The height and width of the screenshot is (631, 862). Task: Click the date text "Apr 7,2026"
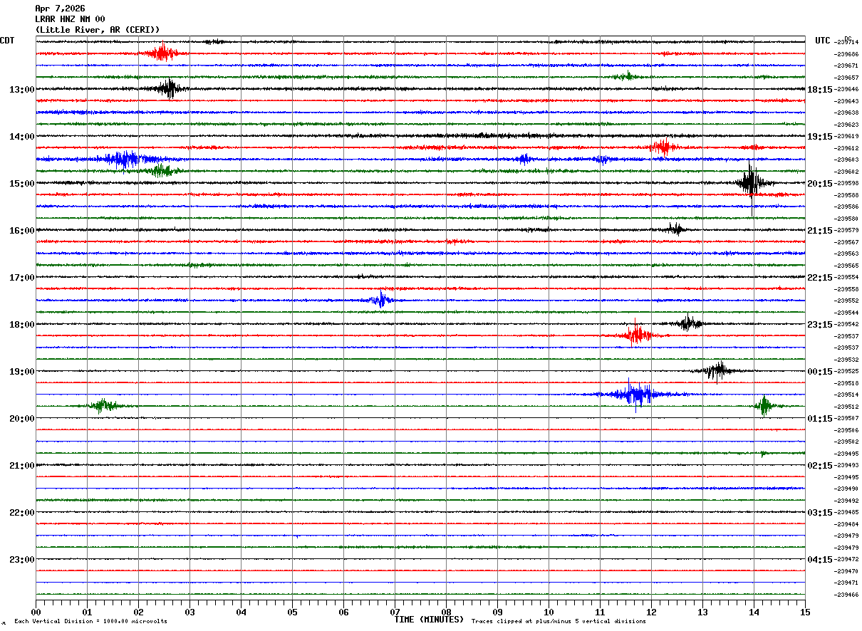click(60, 9)
